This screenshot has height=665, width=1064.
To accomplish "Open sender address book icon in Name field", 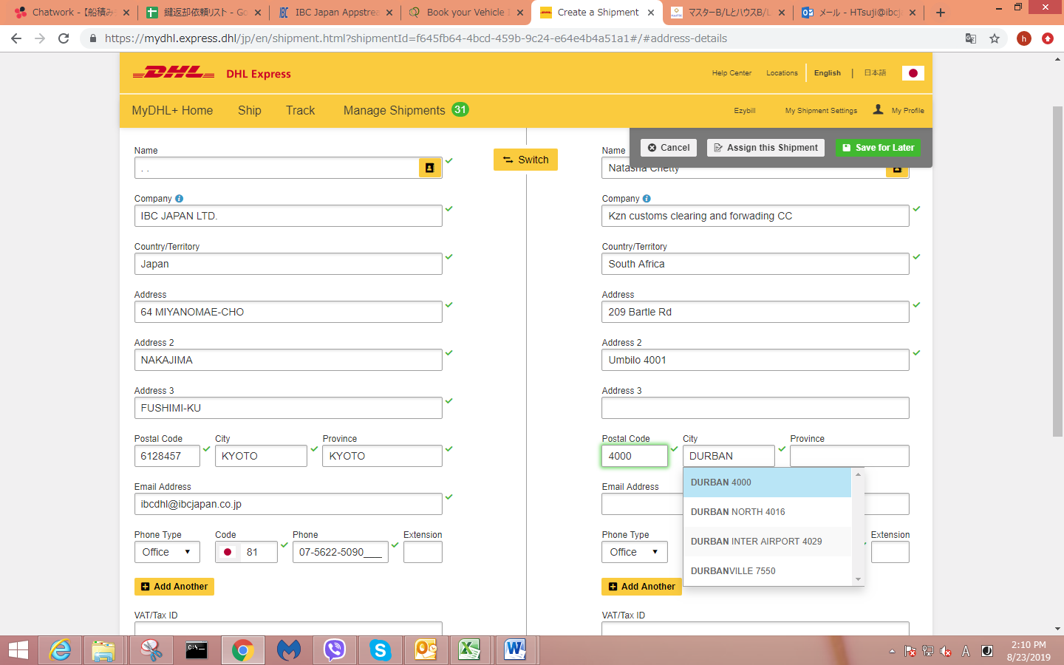I will point(429,168).
